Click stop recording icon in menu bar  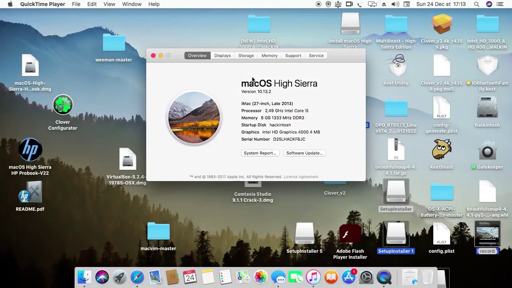318,4
